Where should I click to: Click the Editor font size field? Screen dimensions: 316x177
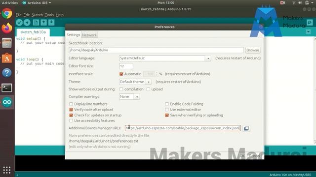pos(126,66)
